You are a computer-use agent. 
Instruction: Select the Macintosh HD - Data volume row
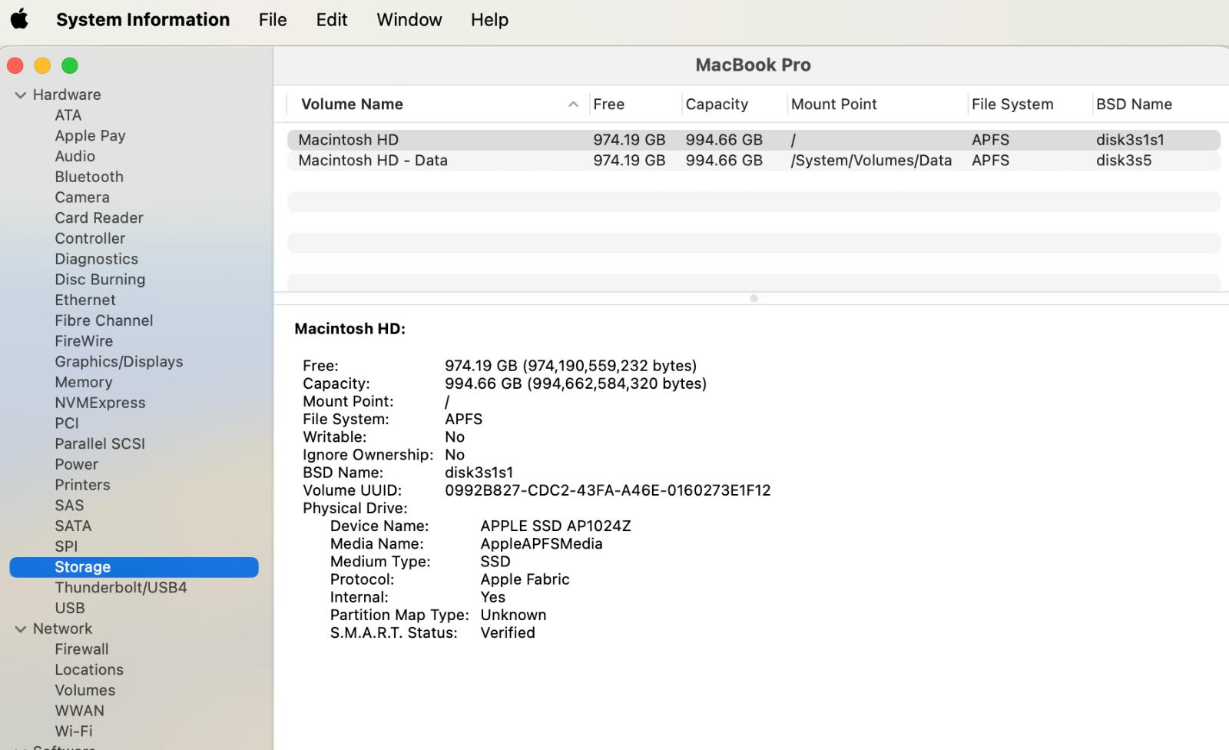(x=373, y=161)
